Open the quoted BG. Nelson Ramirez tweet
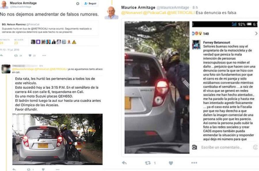 [x=49, y=28]
